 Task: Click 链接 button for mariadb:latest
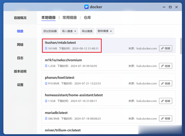(166, 118)
